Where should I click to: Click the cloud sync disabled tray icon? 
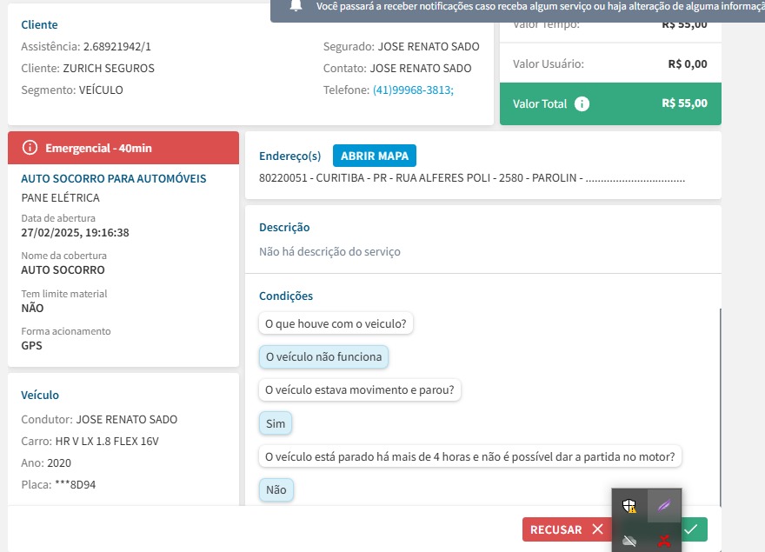[x=629, y=541]
